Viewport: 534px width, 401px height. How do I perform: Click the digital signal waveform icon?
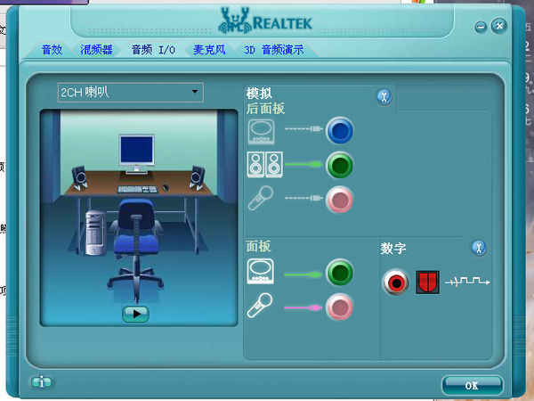pyautogui.click(x=467, y=282)
